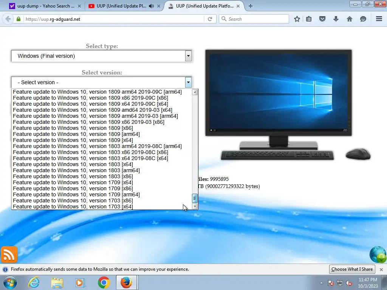
Task: Click the '- Select version -' combo box
Action: tap(101, 82)
